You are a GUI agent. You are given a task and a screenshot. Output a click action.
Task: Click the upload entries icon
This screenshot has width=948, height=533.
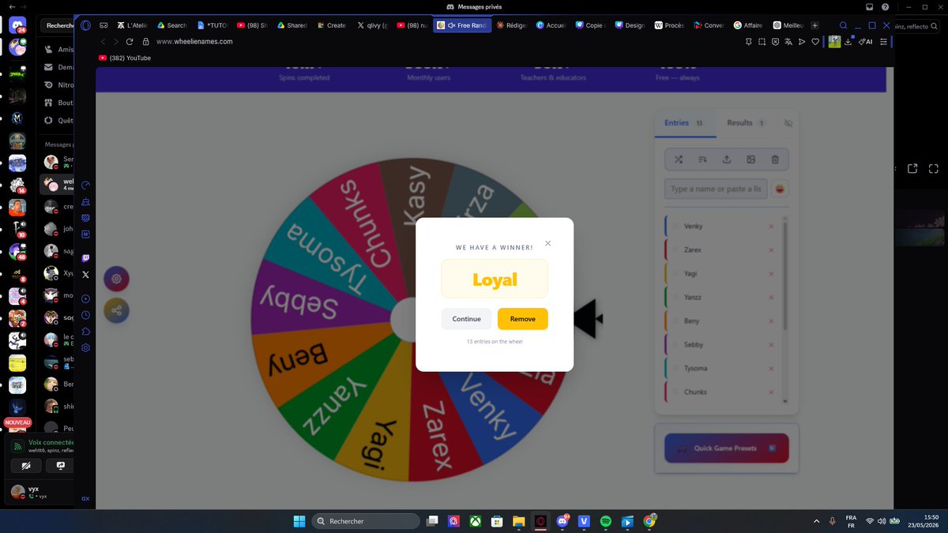(727, 160)
